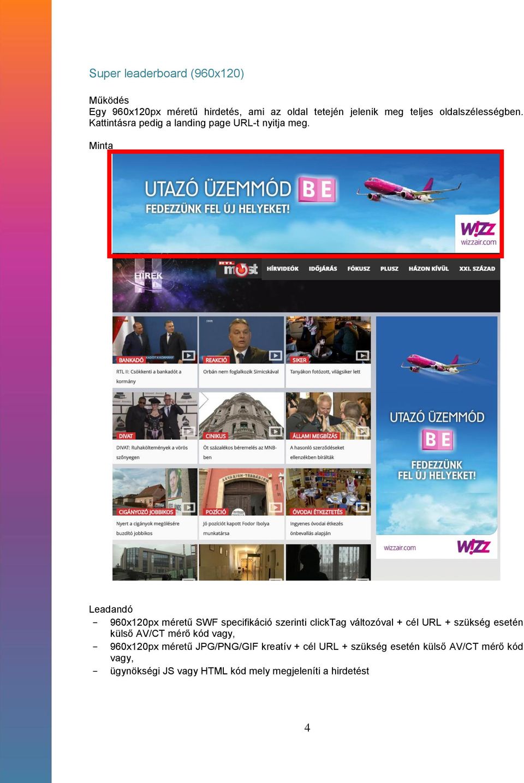The image size is (524, 783).
Task: Play video icon on BANKADÓ thumbnail
Action: (x=188, y=356)
